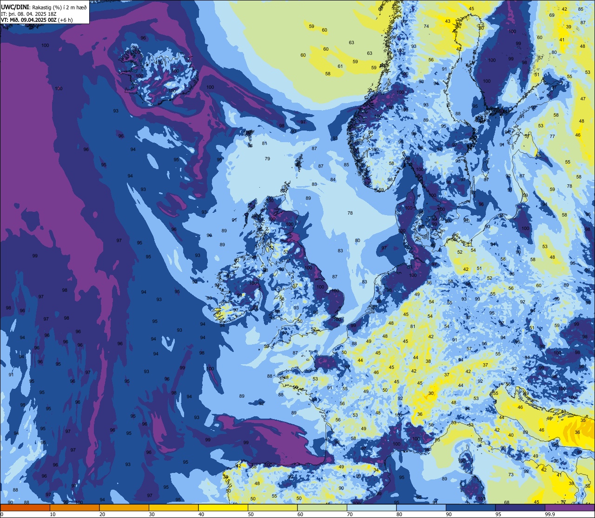Click the 20–30 legend color swatch
The width and height of the screenshot is (595, 518).
[x=124, y=507]
